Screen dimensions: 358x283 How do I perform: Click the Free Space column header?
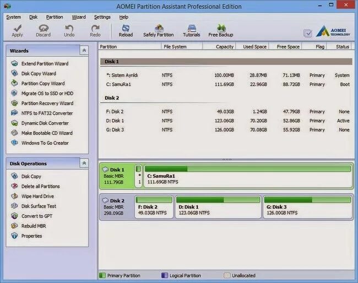coord(285,47)
